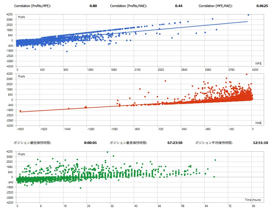Screen dimensions: 273x211
Task: Select the Correlation (Profits,MFE) label
Action: [x=32, y=6]
